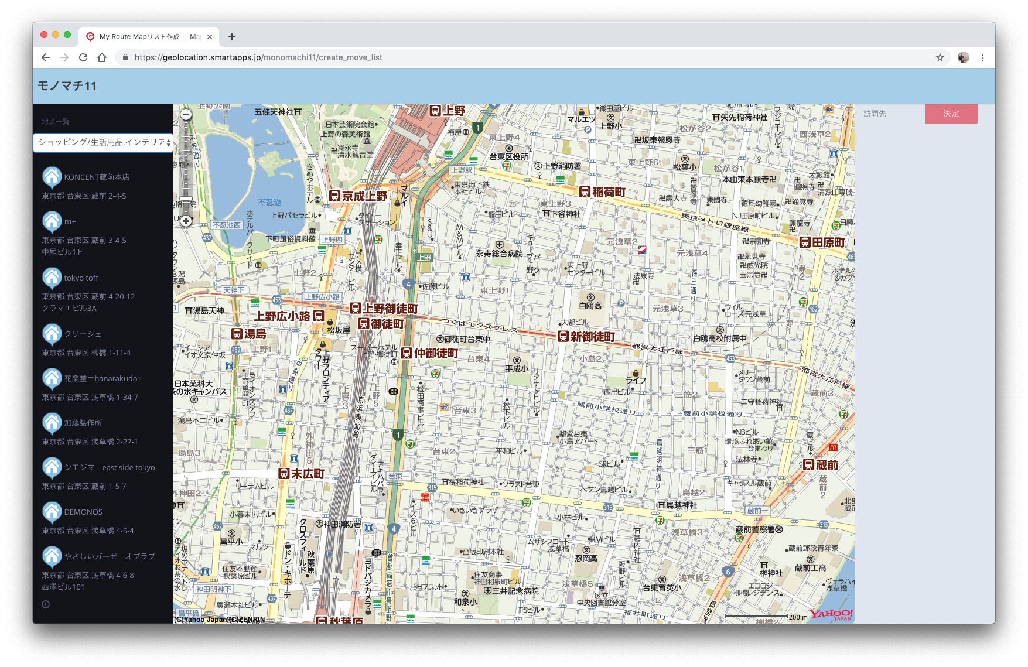
Task: Select the tokyo toff list entry
Action: click(x=81, y=278)
